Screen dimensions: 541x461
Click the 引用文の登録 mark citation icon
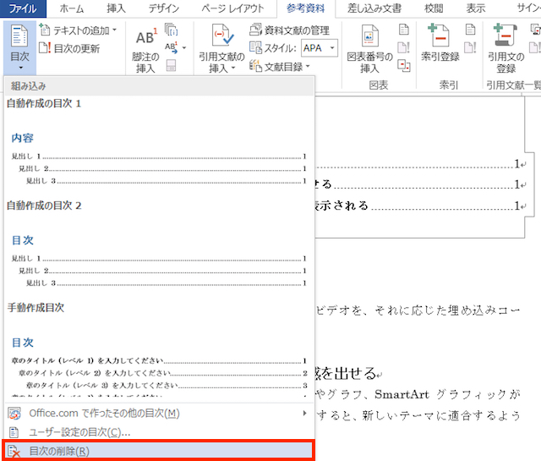click(505, 36)
